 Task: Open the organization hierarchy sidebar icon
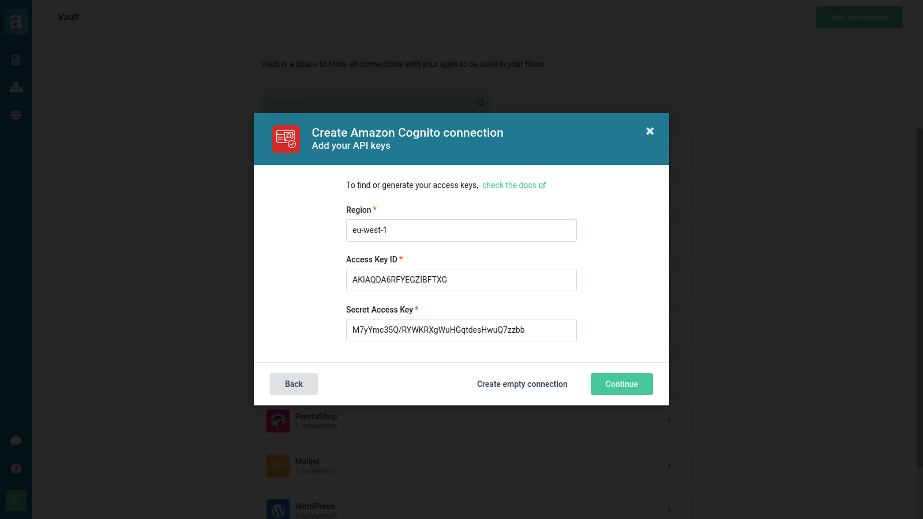pyautogui.click(x=16, y=88)
